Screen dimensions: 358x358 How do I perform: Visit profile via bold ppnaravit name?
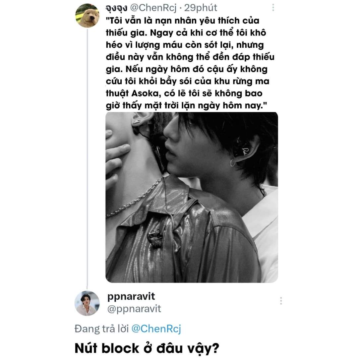pos(131,296)
